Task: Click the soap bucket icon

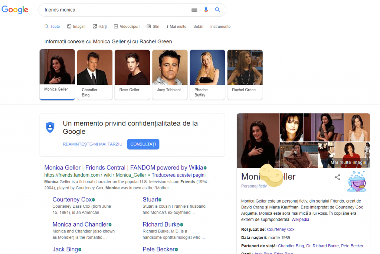Action: [357, 181]
